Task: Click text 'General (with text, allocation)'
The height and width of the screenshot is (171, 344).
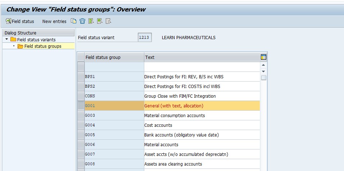Action: [x=174, y=106]
